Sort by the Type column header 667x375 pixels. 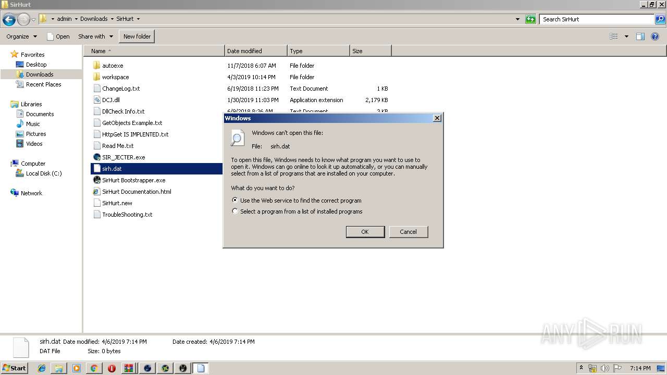[x=318, y=51]
